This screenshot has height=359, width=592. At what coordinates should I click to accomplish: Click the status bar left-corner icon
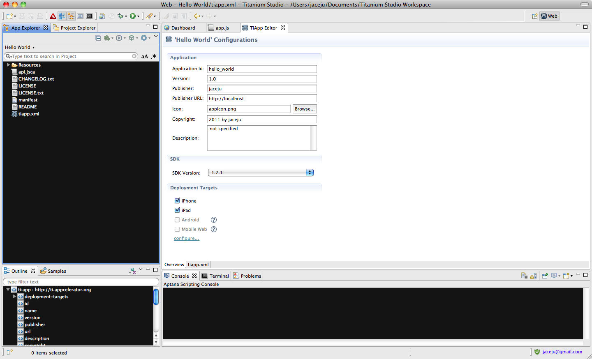tap(10, 352)
